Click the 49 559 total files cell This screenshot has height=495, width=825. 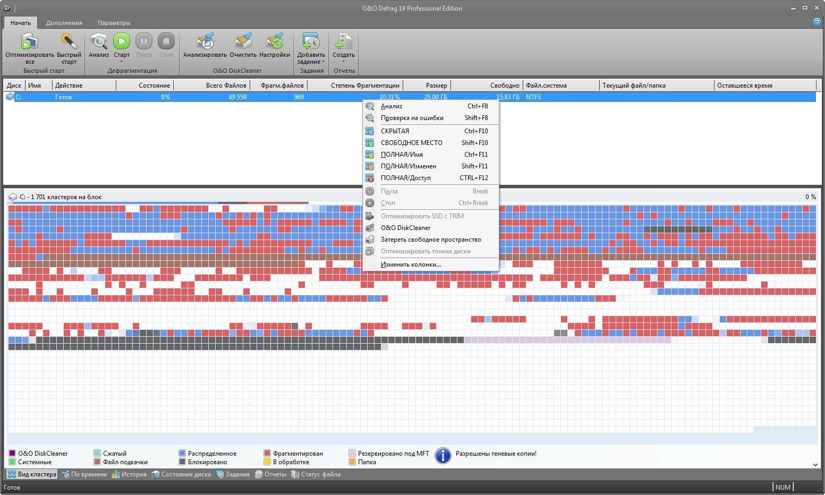(237, 97)
